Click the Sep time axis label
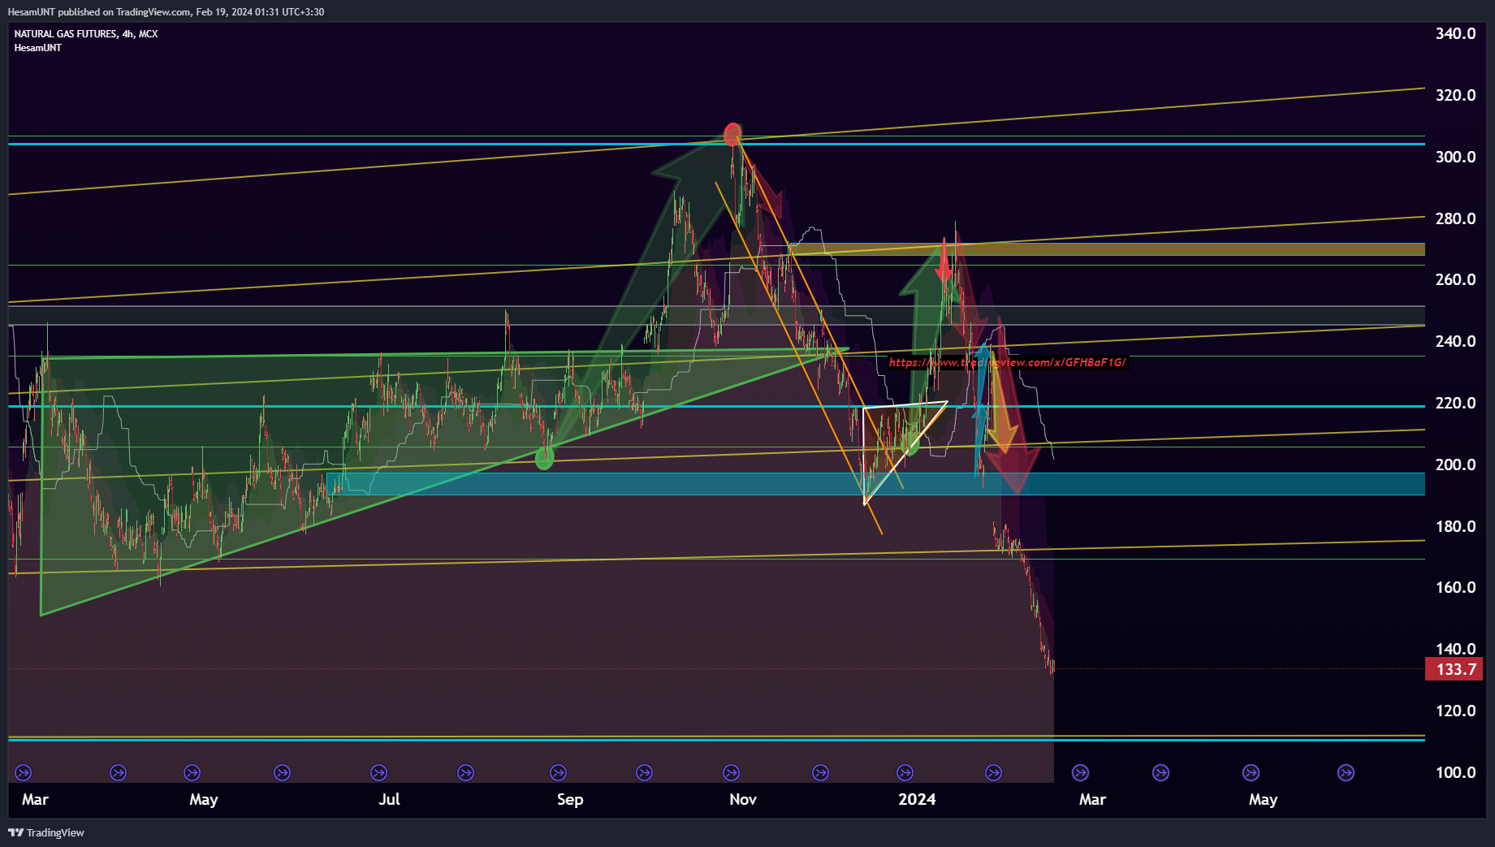The width and height of the screenshot is (1495, 847). tap(570, 799)
